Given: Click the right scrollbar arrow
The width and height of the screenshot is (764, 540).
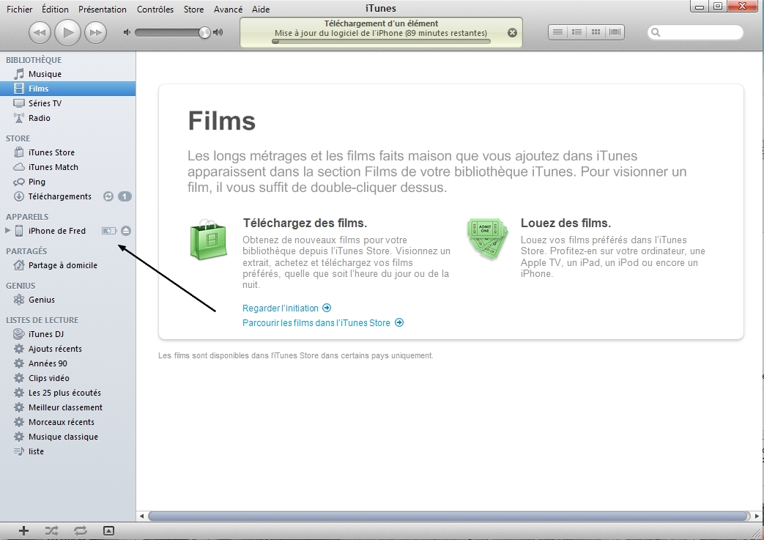Looking at the screenshot, I should point(757,516).
